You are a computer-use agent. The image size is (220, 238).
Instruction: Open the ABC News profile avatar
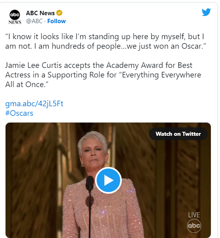(15, 17)
